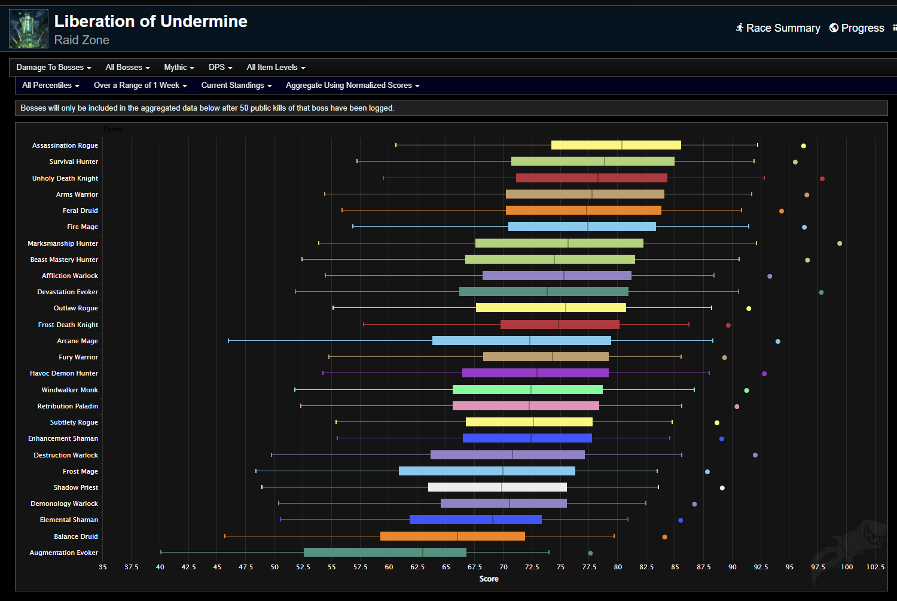Click the Augmentation Evoker outlier dot
This screenshot has height=601, width=897.
pos(590,553)
